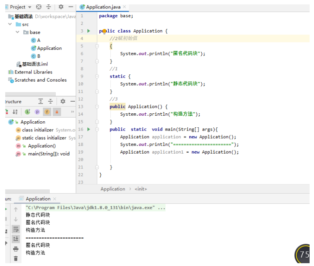
Task: Select static class initializer in Structure
Action: point(44,138)
